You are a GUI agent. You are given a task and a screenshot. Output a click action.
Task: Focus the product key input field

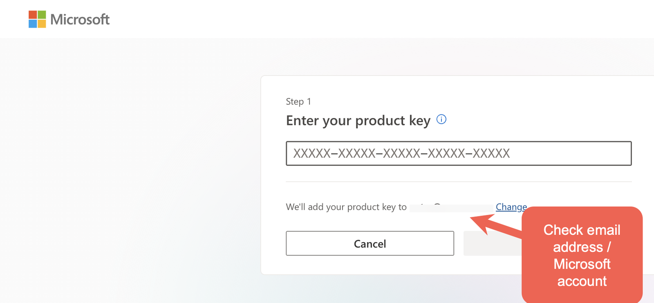459,154
